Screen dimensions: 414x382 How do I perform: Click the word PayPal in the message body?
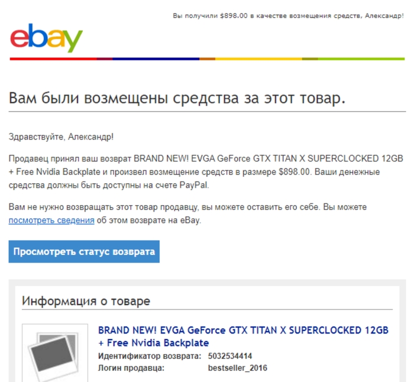coord(193,185)
